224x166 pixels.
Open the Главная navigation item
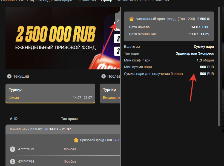pos(8,1)
